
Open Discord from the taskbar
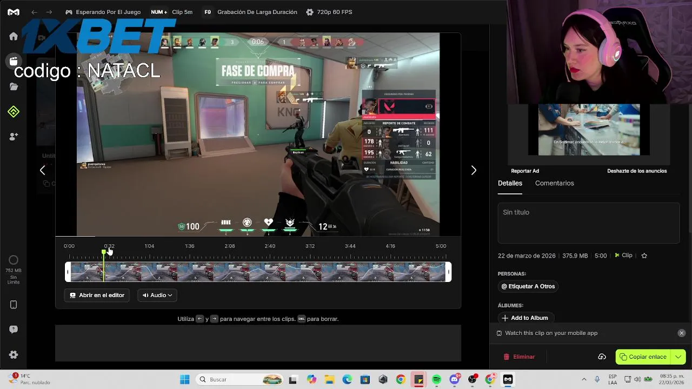pos(454,379)
